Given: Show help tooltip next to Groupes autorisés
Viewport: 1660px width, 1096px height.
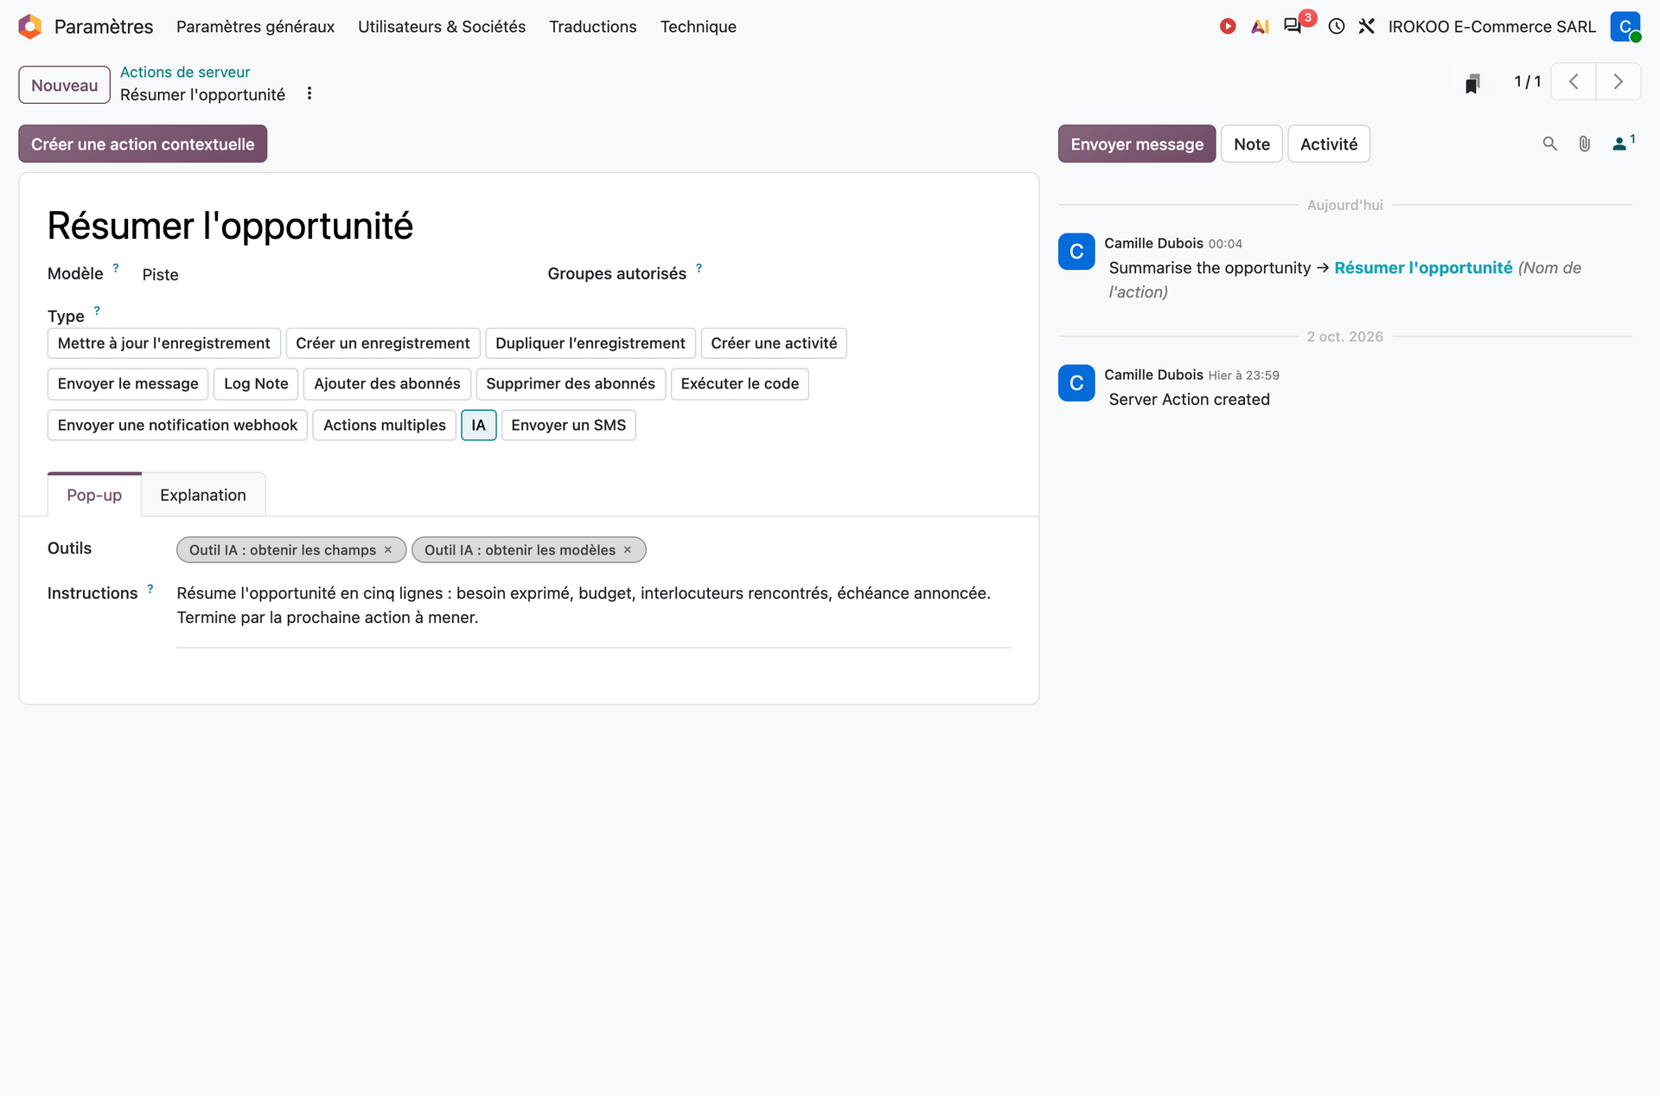Looking at the screenshot, I should click(x=699, y=268).
